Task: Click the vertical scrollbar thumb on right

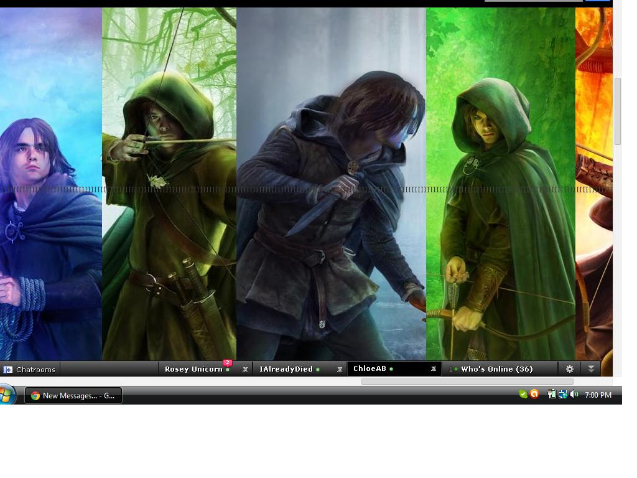Action: [618, 111]
